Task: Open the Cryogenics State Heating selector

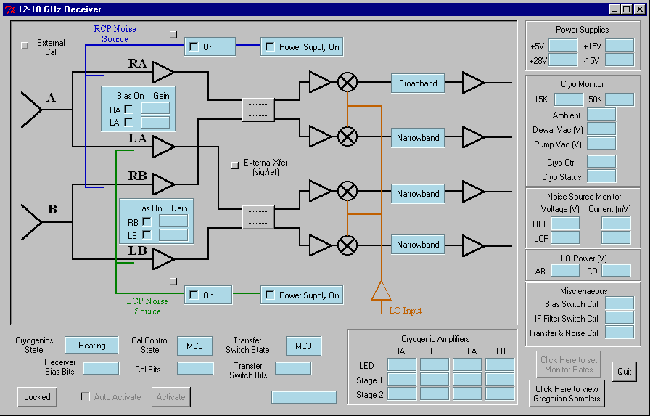Action: pos(91,346)
